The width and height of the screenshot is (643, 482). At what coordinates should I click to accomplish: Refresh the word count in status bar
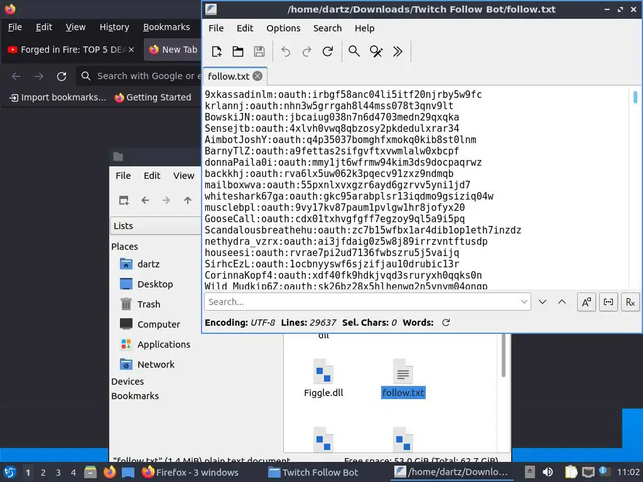click(x=446, y=323)
